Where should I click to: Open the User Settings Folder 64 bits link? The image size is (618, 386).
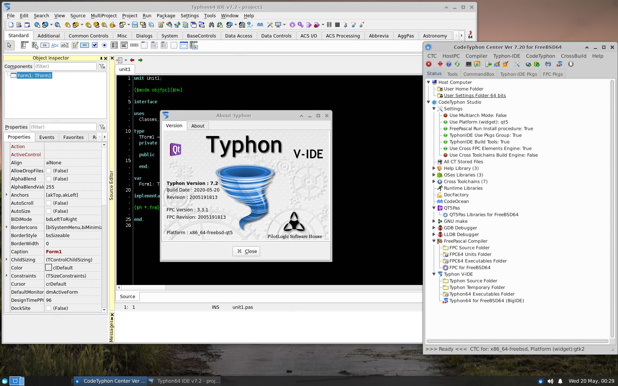point(475,96)
